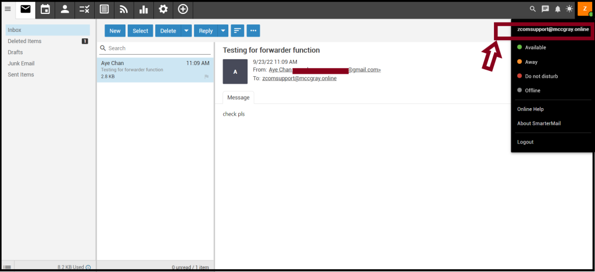Open the Email section icon
Viewport: 595px width, 272px height.
pos(26,9)
